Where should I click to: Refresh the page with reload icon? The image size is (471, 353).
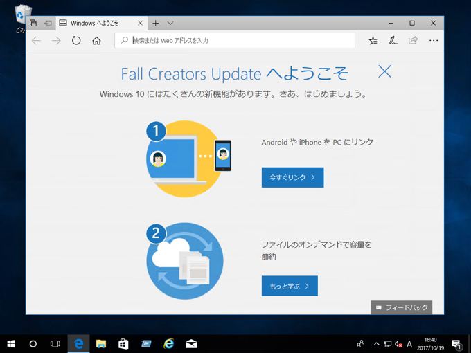pos(76,41)
